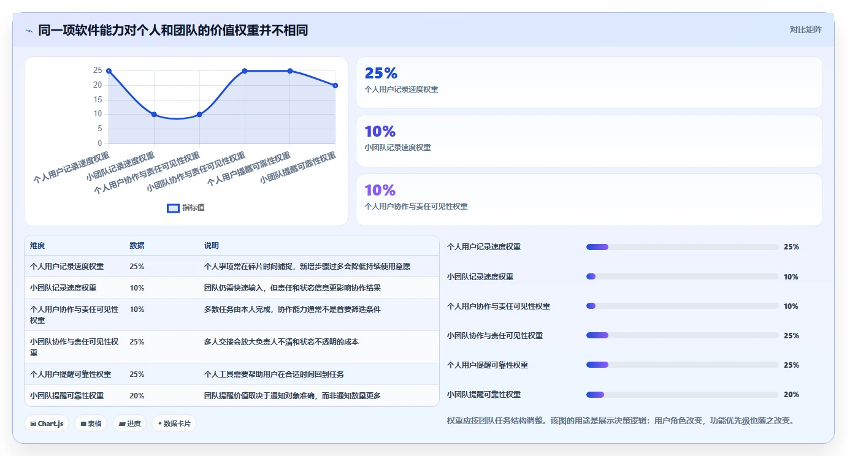Toggle the 指标值 legend swatch in the chart
This screenshot has width=847, height=456.
173,208
